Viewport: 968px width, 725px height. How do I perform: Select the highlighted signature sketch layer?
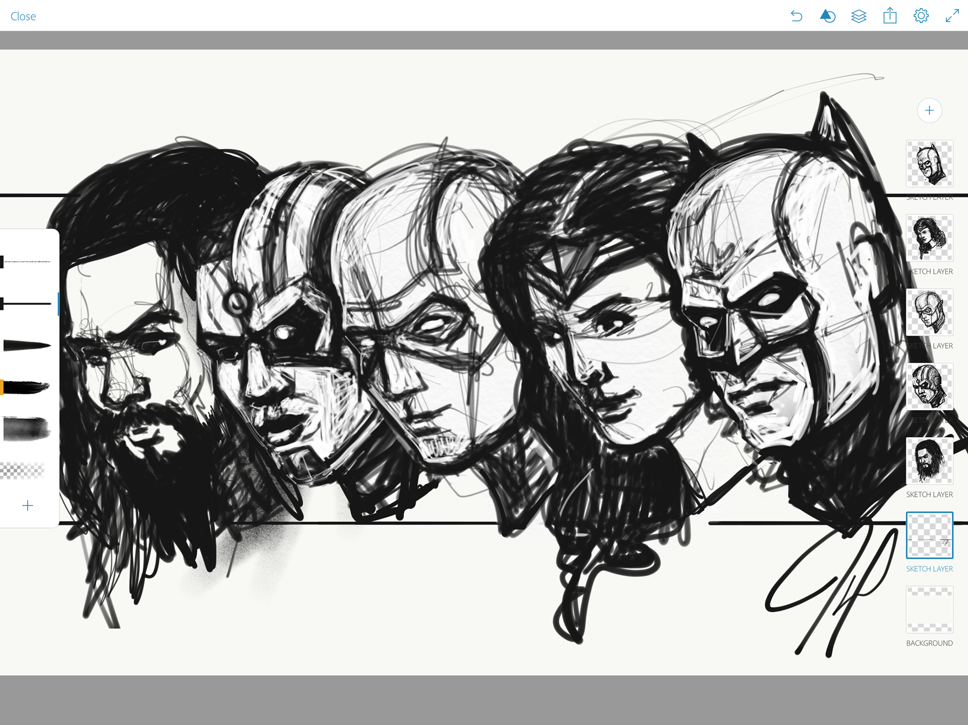click(929, 535)
